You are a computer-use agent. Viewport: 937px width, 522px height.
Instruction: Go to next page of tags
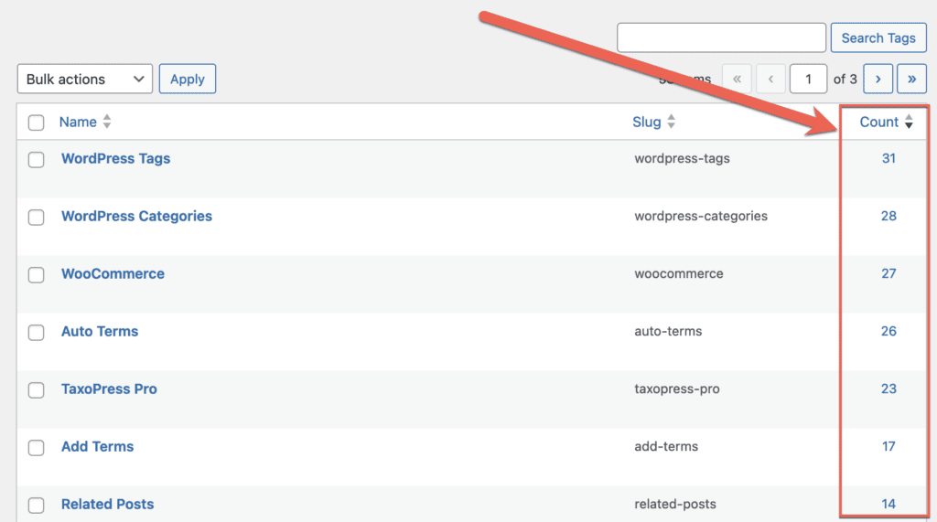(878, 79)
